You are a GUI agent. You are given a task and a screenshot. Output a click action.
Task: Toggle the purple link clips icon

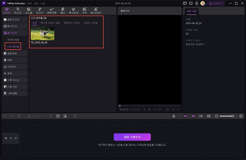(x=185, y=116)
